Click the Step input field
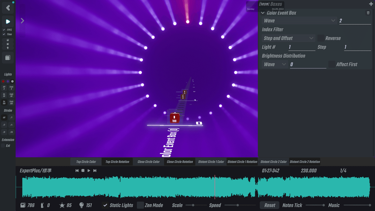 pos(357,47)
